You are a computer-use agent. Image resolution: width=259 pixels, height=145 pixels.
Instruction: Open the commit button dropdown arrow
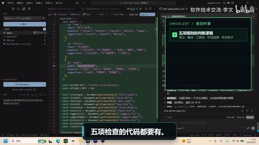tap(44, 24)
